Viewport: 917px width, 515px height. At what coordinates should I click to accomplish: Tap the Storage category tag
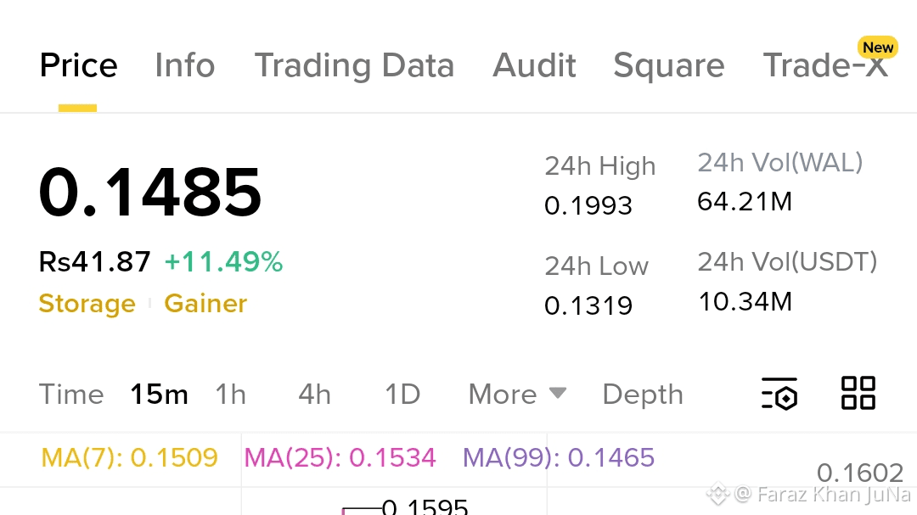(x=87, y=304)
